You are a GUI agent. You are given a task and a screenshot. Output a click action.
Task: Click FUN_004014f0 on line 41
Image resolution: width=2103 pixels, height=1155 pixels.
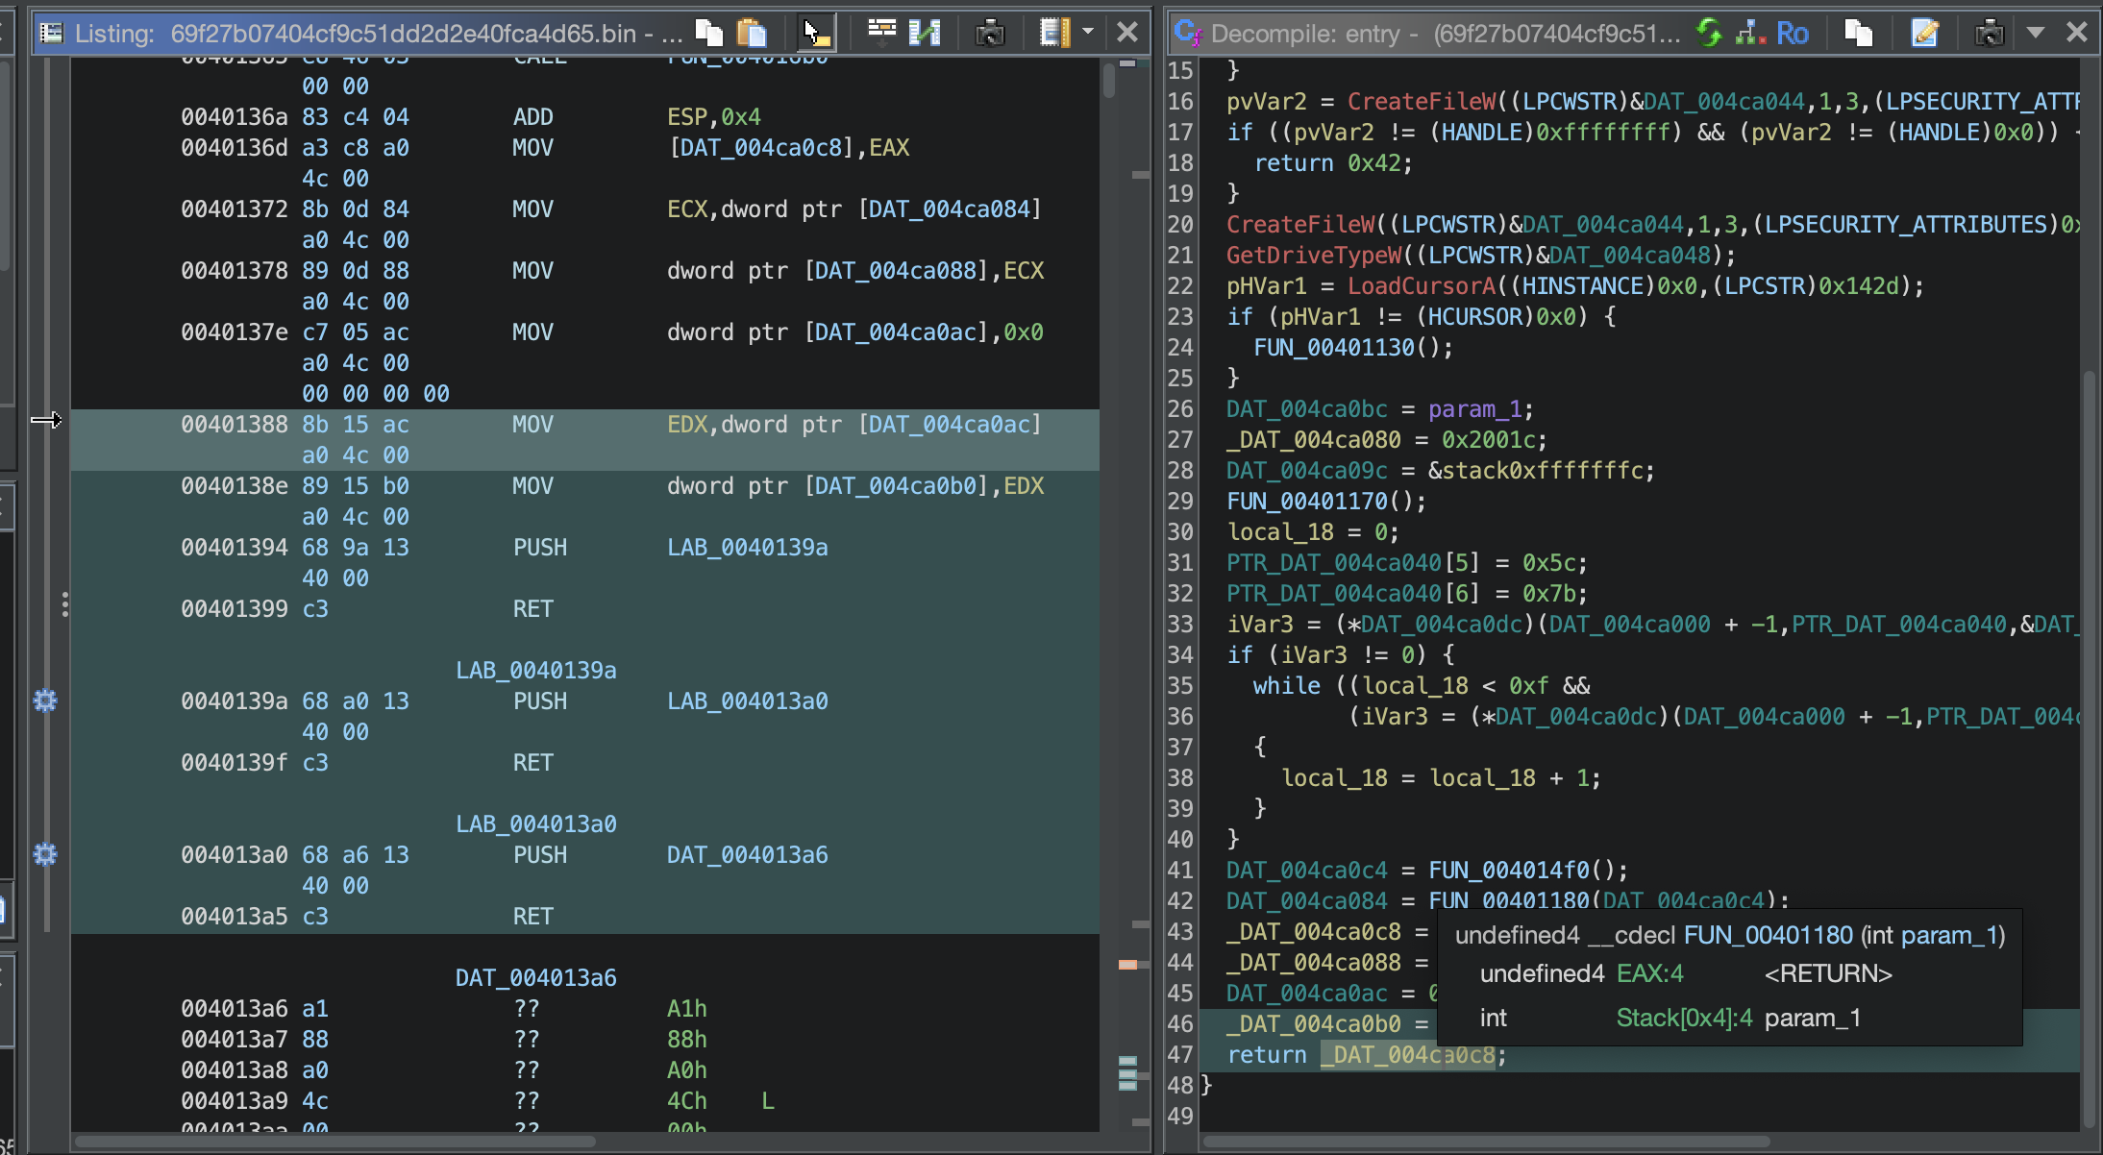pyautogui.click(x=1508, y=870)
